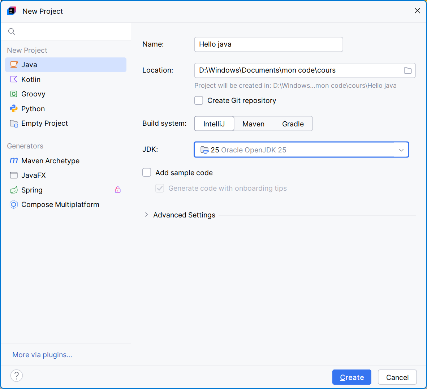The height and width of the screenshot is (389, 427).
Task: Select the Java coffee cup icon
Action: tap(14, 65)
